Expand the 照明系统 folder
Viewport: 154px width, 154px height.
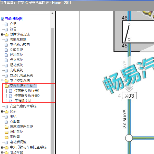coord(2,132)
